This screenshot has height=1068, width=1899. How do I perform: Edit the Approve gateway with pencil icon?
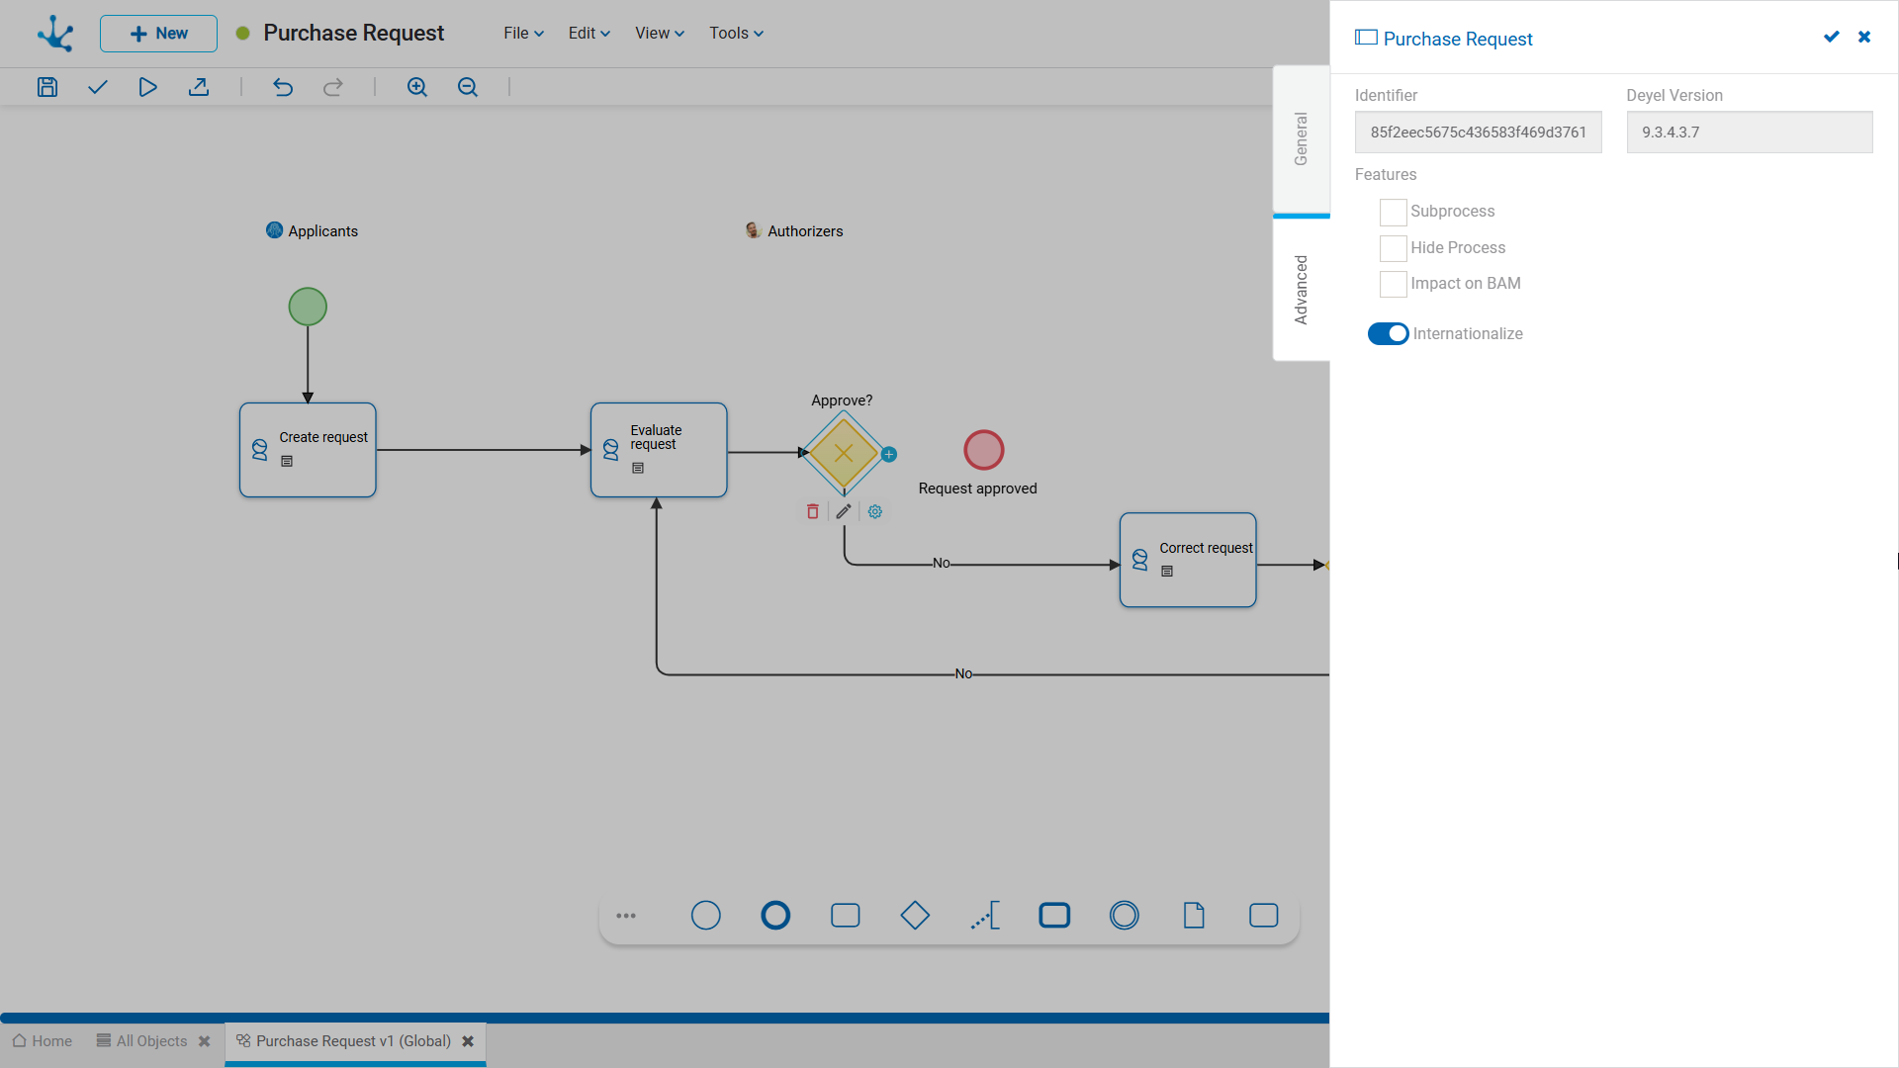click(x=844, y=511)
